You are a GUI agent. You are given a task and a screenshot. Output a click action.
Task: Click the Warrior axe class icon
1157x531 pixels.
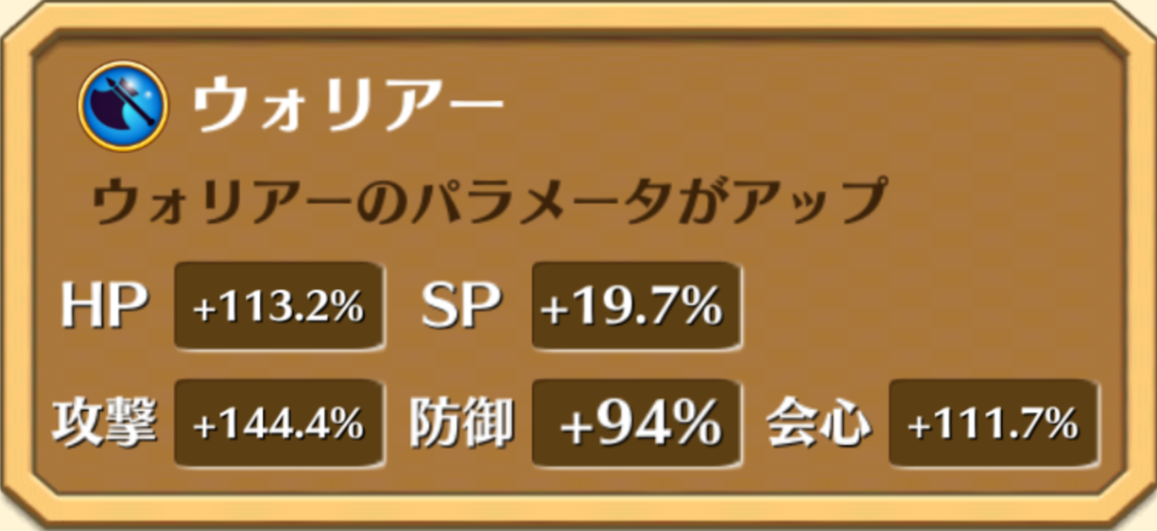click(123, 106)
